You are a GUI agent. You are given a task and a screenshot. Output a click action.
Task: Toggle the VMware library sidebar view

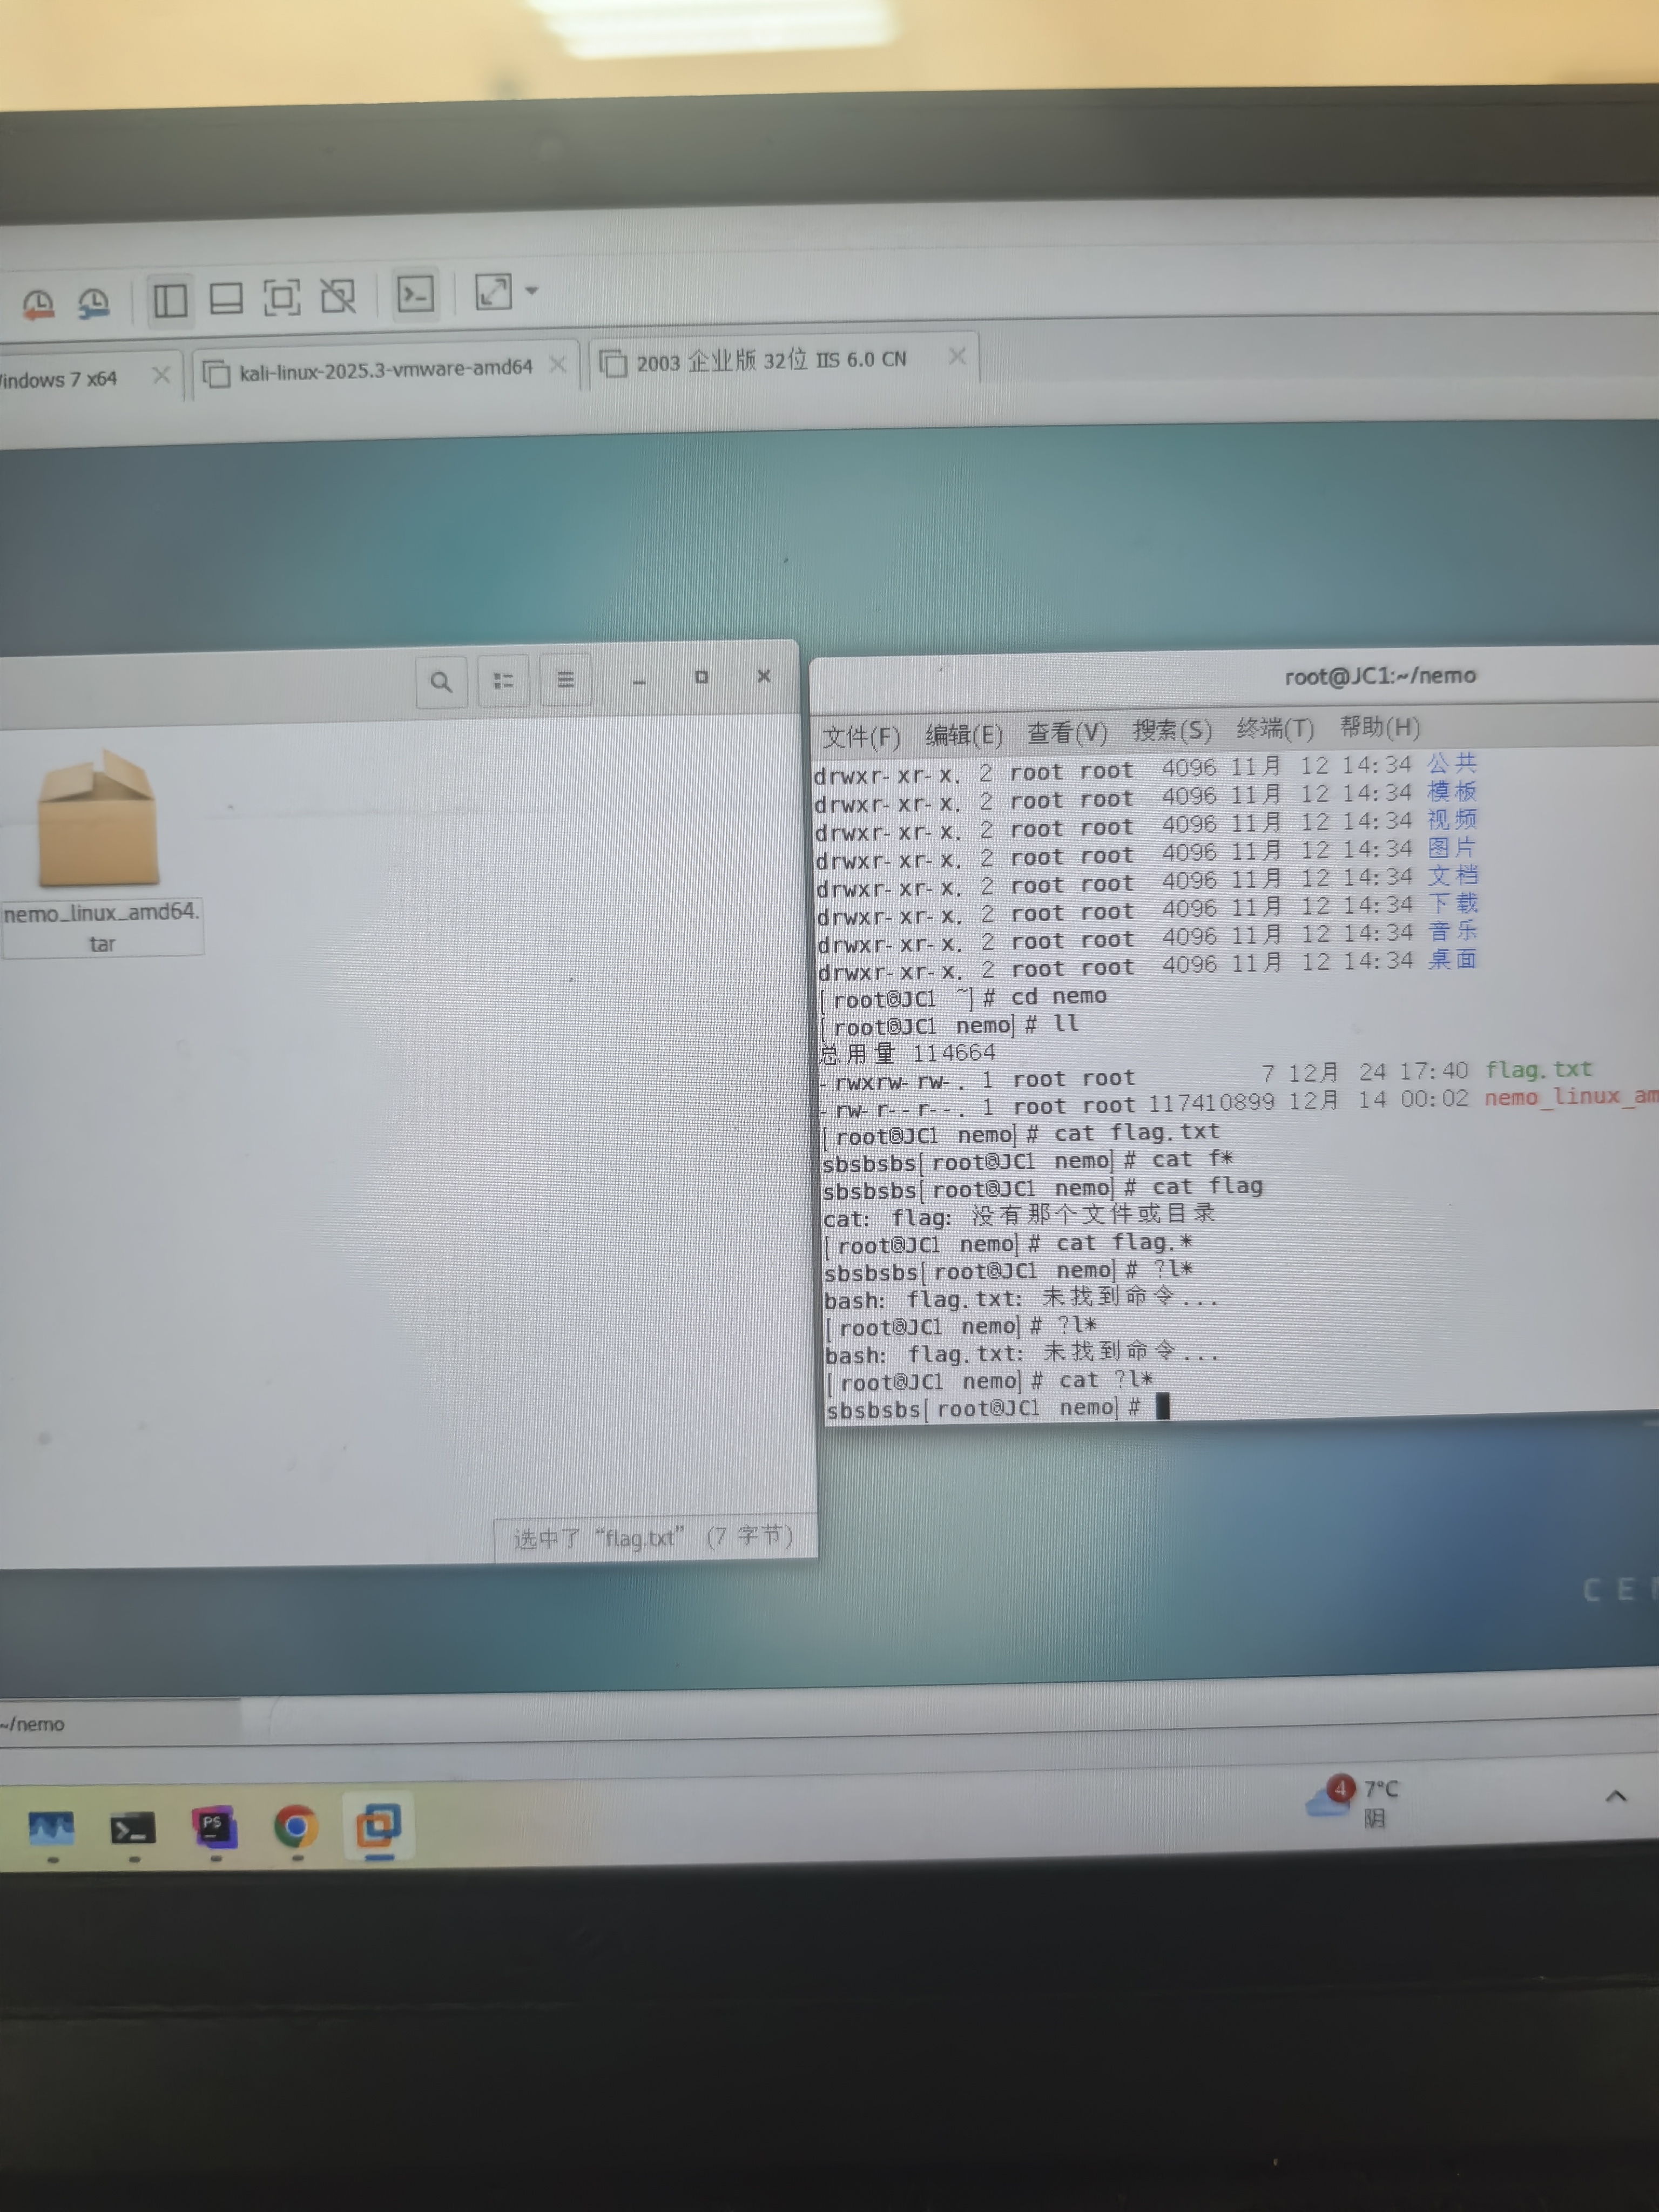click(x=170, y=300)
